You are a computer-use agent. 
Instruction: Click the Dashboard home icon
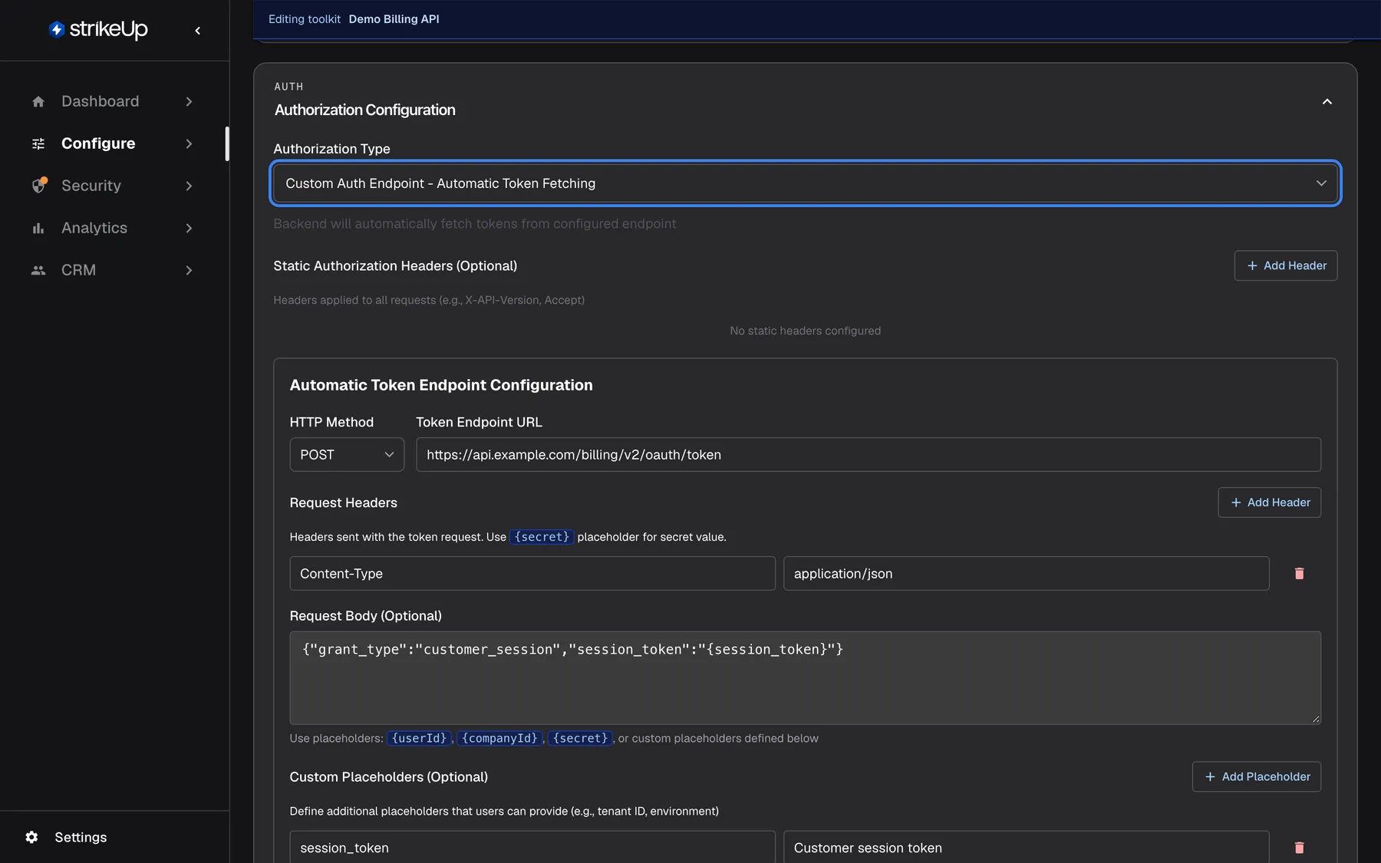(x=38, y=101)
